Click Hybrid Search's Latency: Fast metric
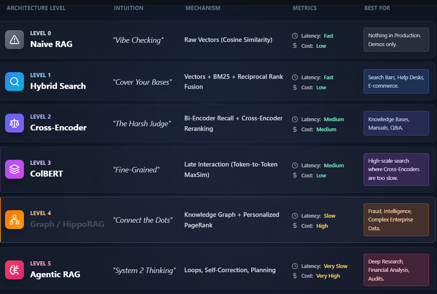The height and width of the screenshot is (294, 437). 313,78
